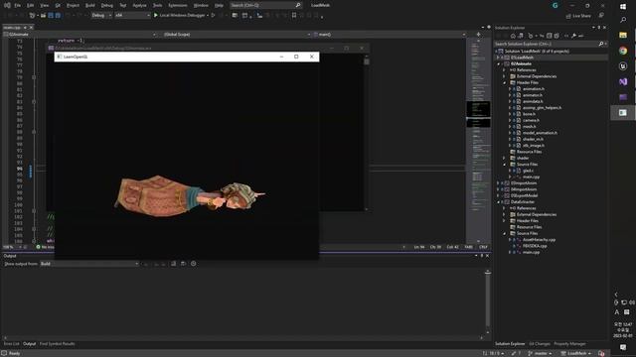Click the Live Share button
The image size is (636, 357).
[578, 16]
